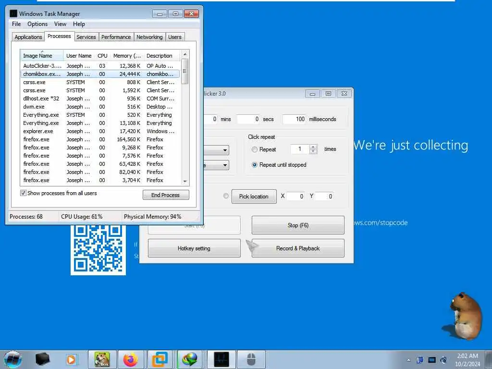This screenshot has width=492, height=369.
Task: Select Everything.exe run by SYSTEM
Action: (100, 115)
